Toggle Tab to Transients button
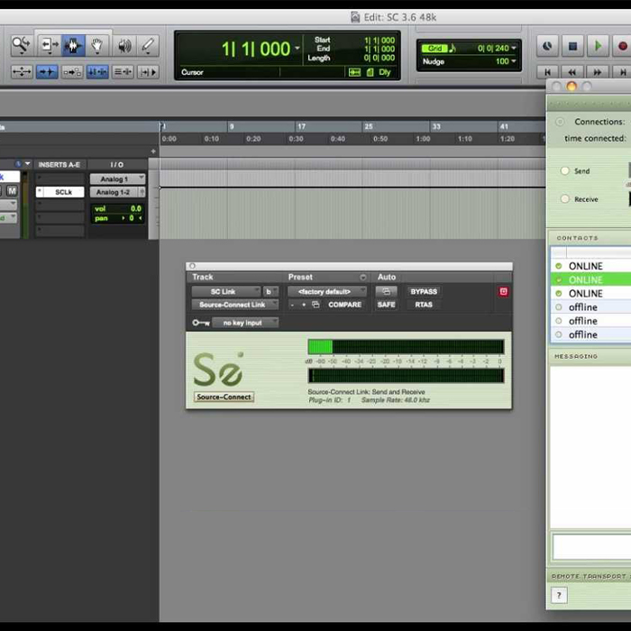 coord(47,72)
